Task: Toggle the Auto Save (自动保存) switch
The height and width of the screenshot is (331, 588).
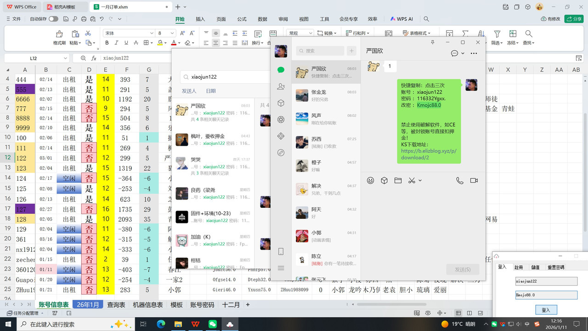Action: 53,19
